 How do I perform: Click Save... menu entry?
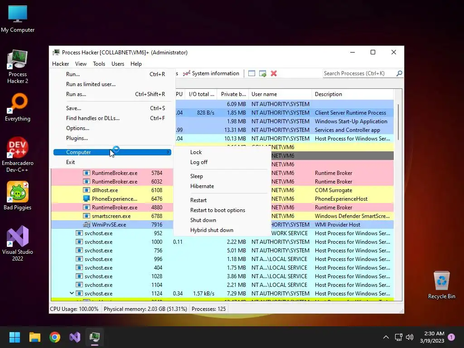click(112, 108)
